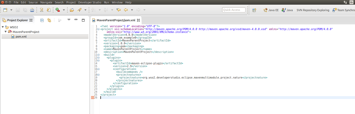
Task: Collapse the build element fold marker
Action: pyautogui.click(x=99, y=55)
